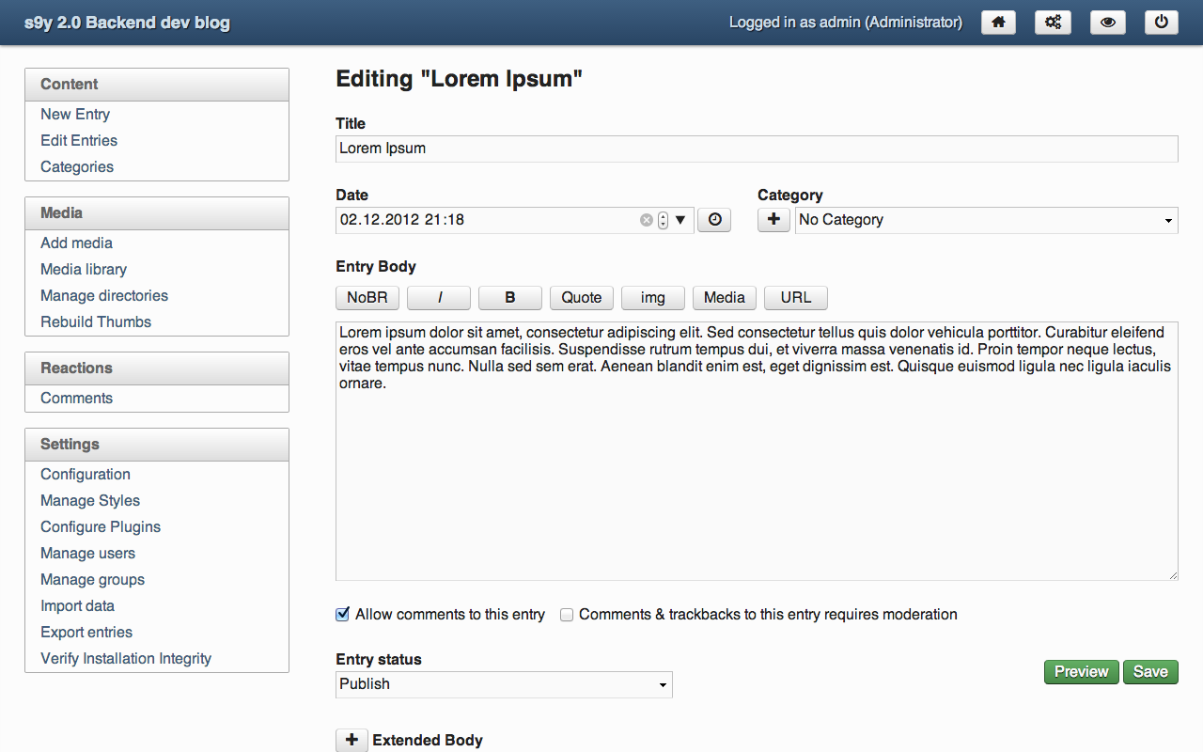Click inside the Title input field

[756, 149]
